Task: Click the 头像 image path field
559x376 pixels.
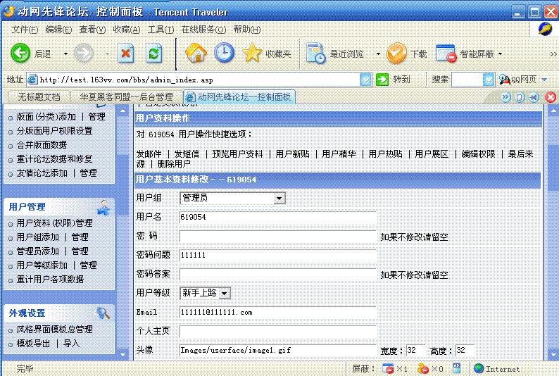Action: (278, 351)
